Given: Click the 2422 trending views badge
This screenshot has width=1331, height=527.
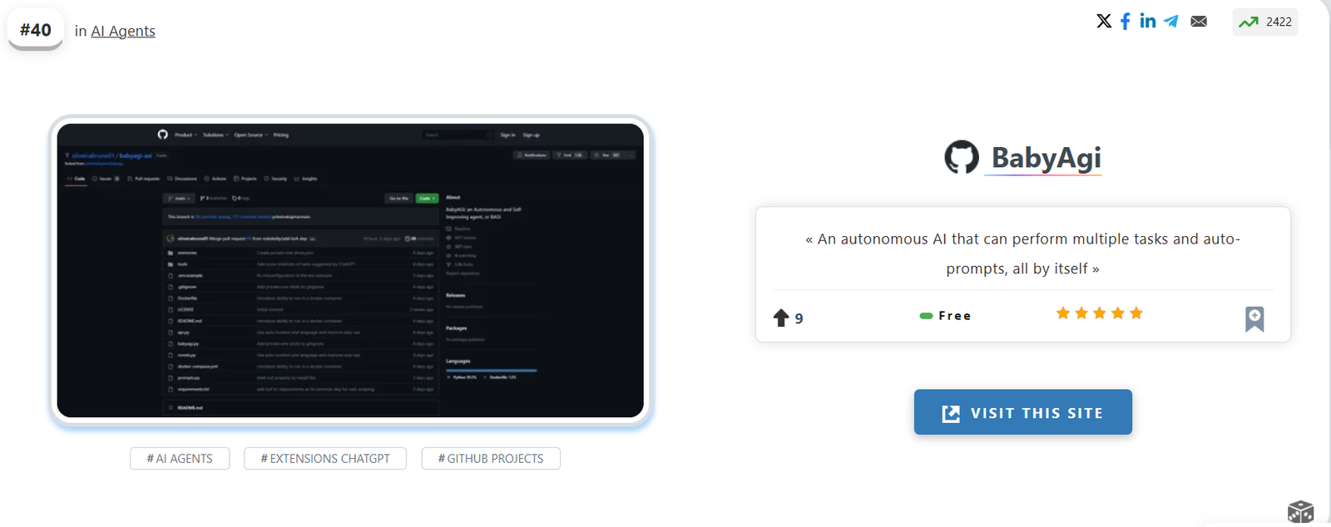Looking at the screenshot, I should pos(1265,22).
